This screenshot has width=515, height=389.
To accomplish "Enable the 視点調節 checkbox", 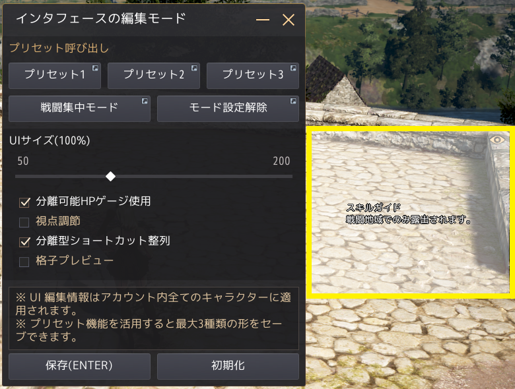I will (x=24, y=222).
